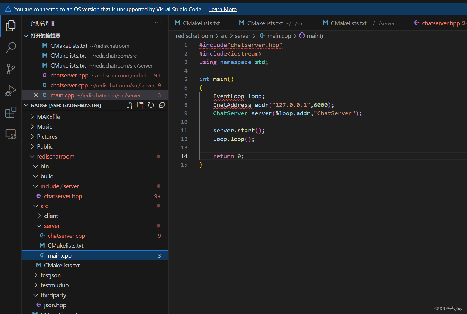Open json.hpp in thirdparty folder

click(95, 305)
